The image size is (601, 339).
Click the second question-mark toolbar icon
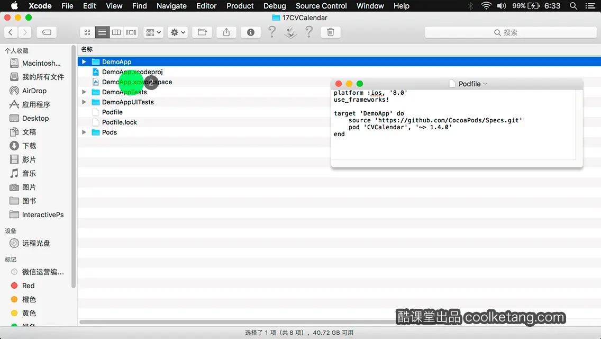pos(309,32)
